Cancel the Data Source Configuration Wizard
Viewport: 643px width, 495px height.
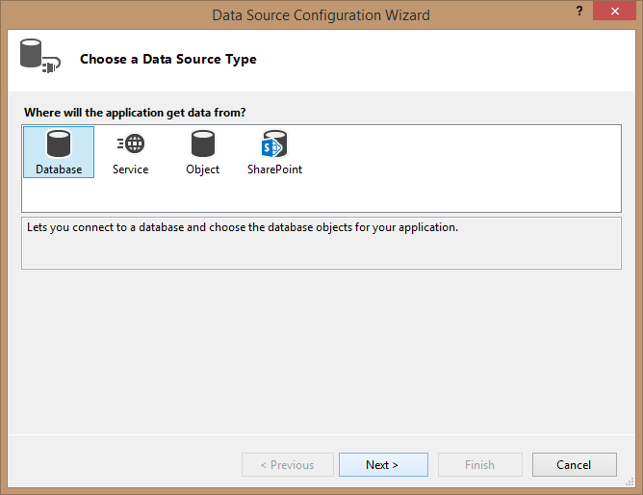click(x=574, y=464)
